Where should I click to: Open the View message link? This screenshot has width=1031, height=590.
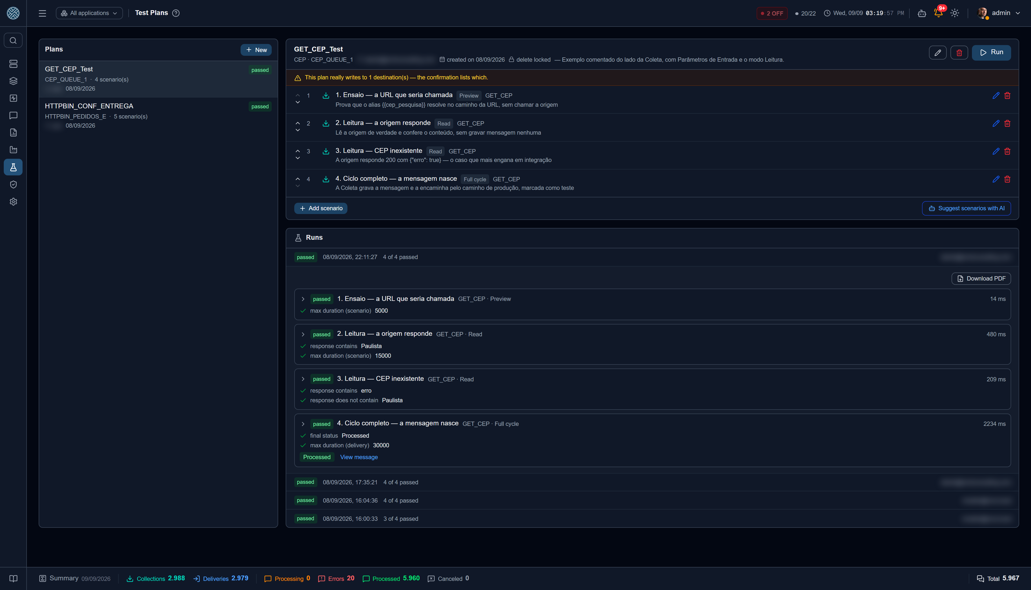point(358,457)
